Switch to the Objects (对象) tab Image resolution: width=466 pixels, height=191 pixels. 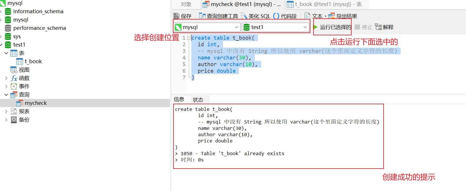[186, 4]
